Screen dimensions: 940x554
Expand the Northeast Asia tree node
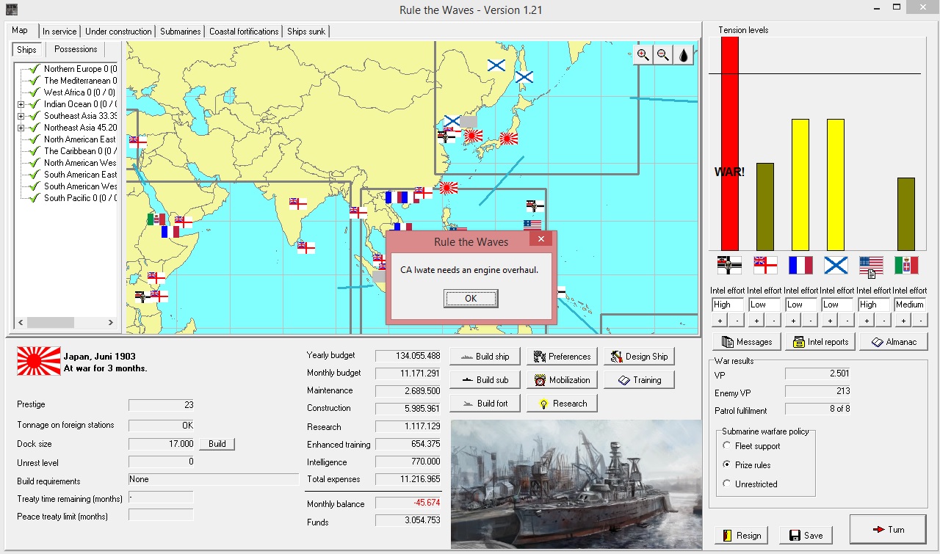(21, 128)
